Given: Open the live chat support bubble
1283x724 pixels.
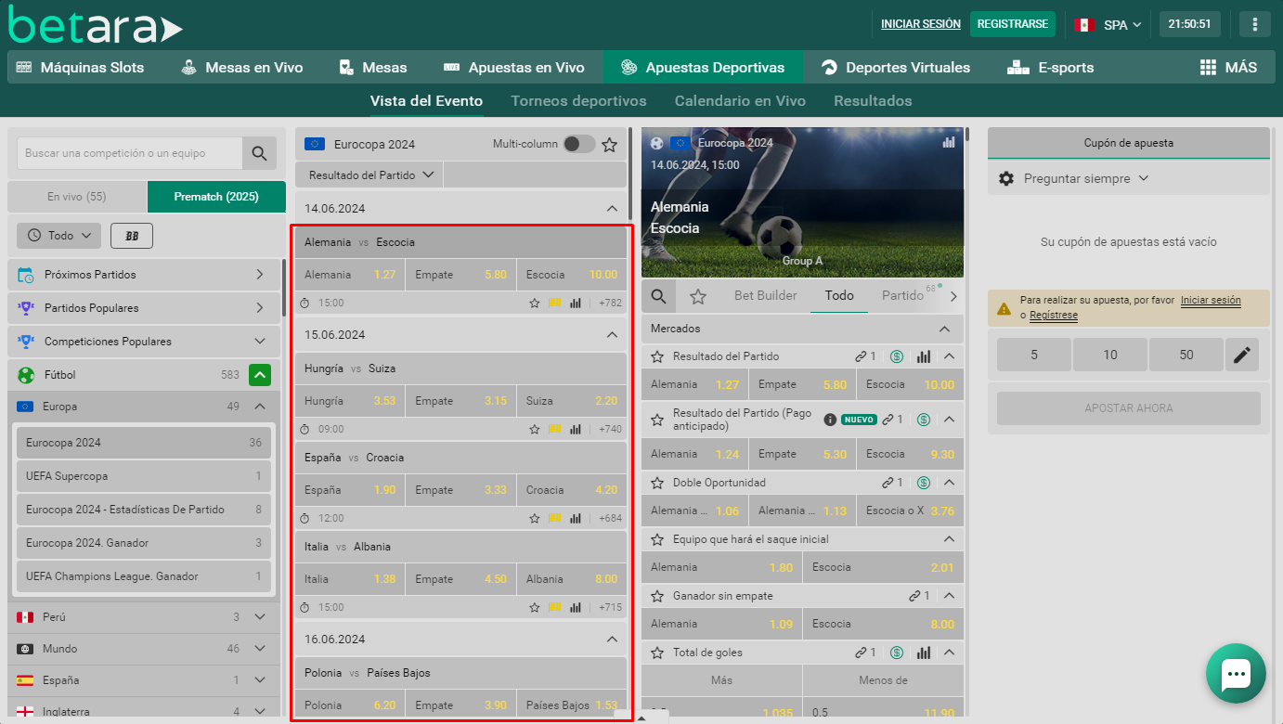Looking at the screenshot, I should 1236,674.
